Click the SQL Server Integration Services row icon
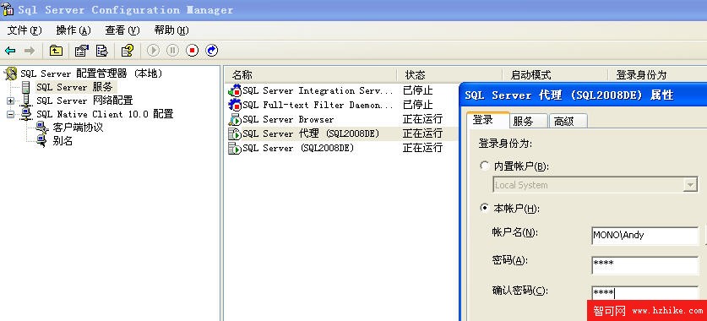707x321 pixels. (x=235, y=91)
